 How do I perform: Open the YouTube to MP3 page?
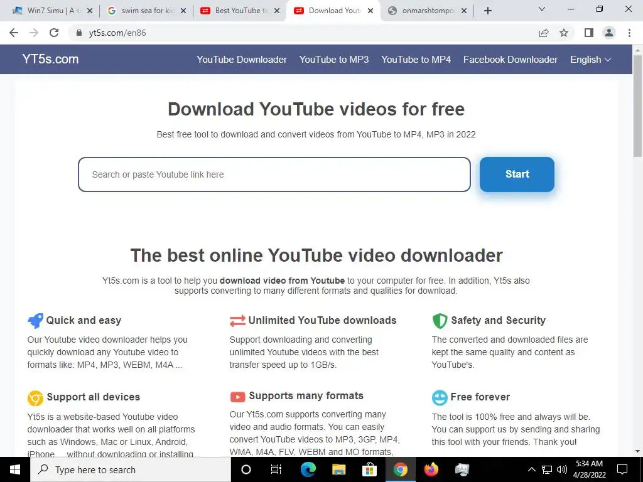point(334,60)
